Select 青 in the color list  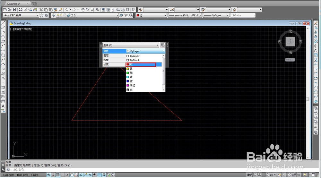(144, 77)
